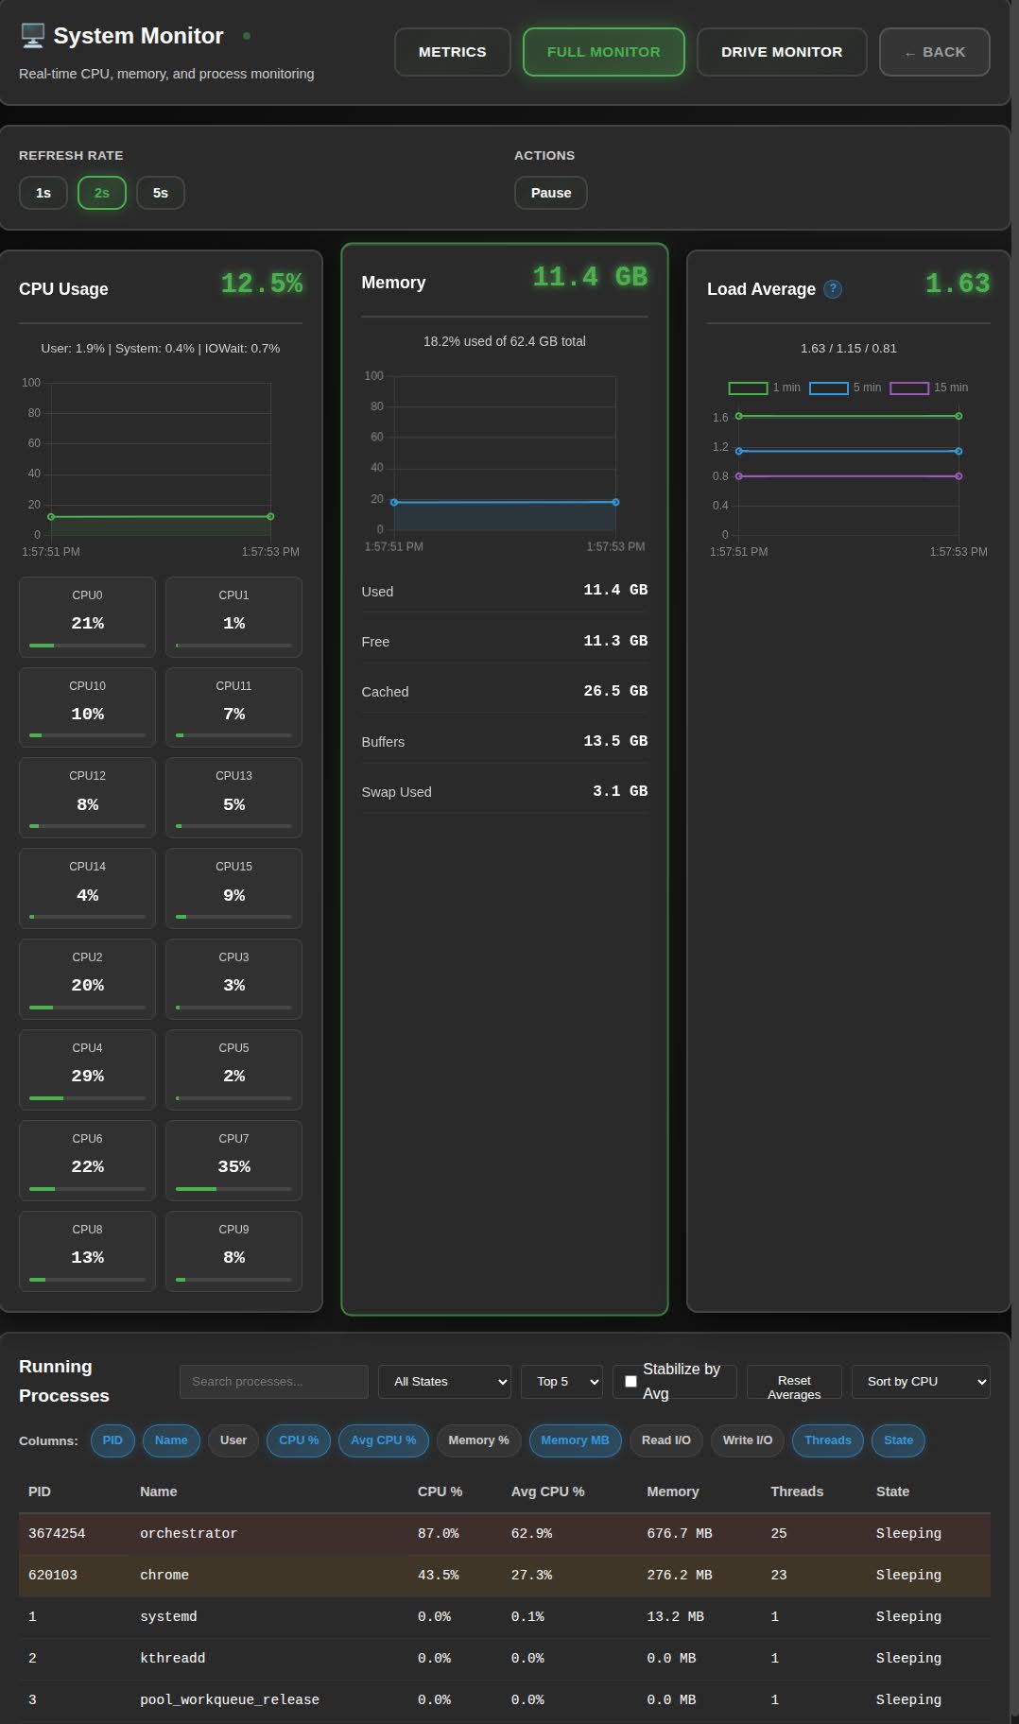This screenshot has width=1019, height=1724.
Task: Select the chrome process row
Action: tap(505, 1576)
